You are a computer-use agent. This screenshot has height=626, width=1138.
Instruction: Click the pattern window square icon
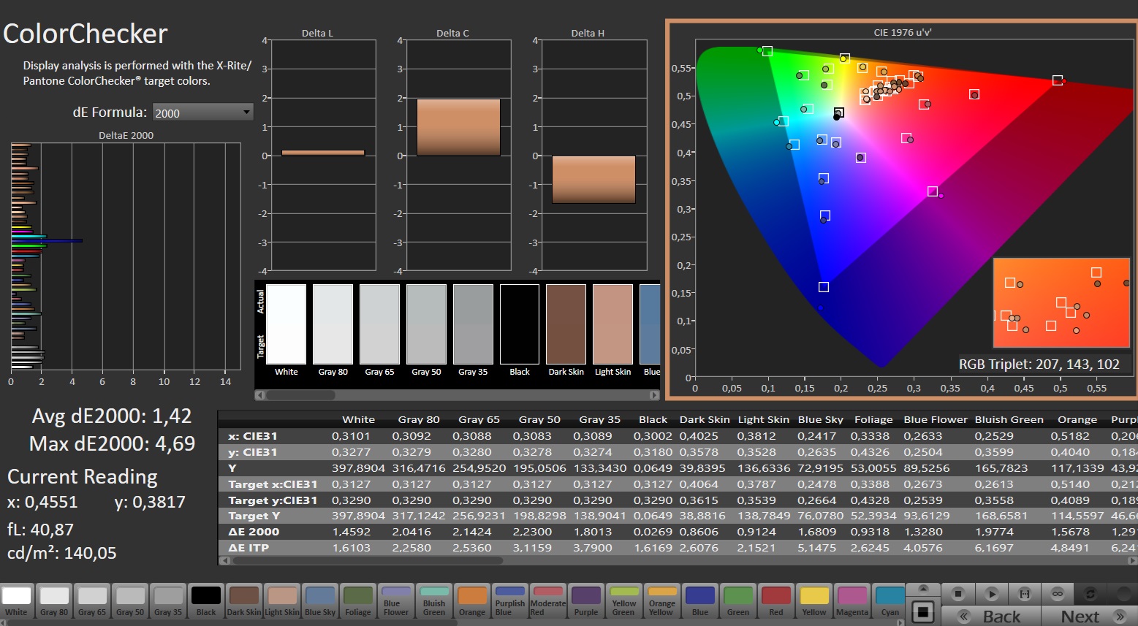pos(923,612)
